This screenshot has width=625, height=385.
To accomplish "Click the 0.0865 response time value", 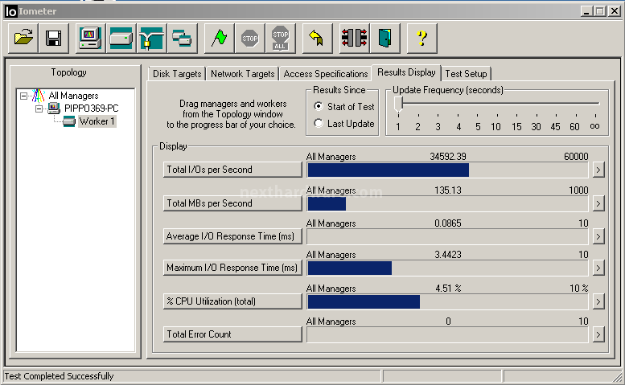I will point(447,223).
